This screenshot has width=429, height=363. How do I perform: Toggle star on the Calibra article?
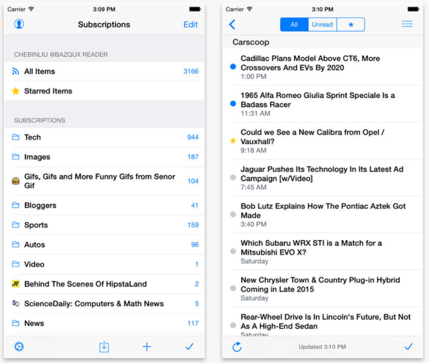[x=233, y=141]
